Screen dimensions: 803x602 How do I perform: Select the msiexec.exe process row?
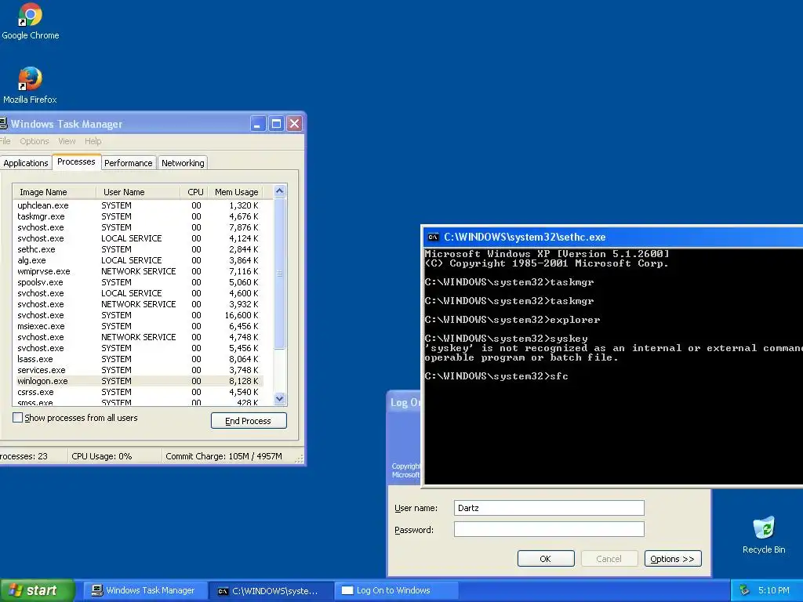tap(138, 326)
